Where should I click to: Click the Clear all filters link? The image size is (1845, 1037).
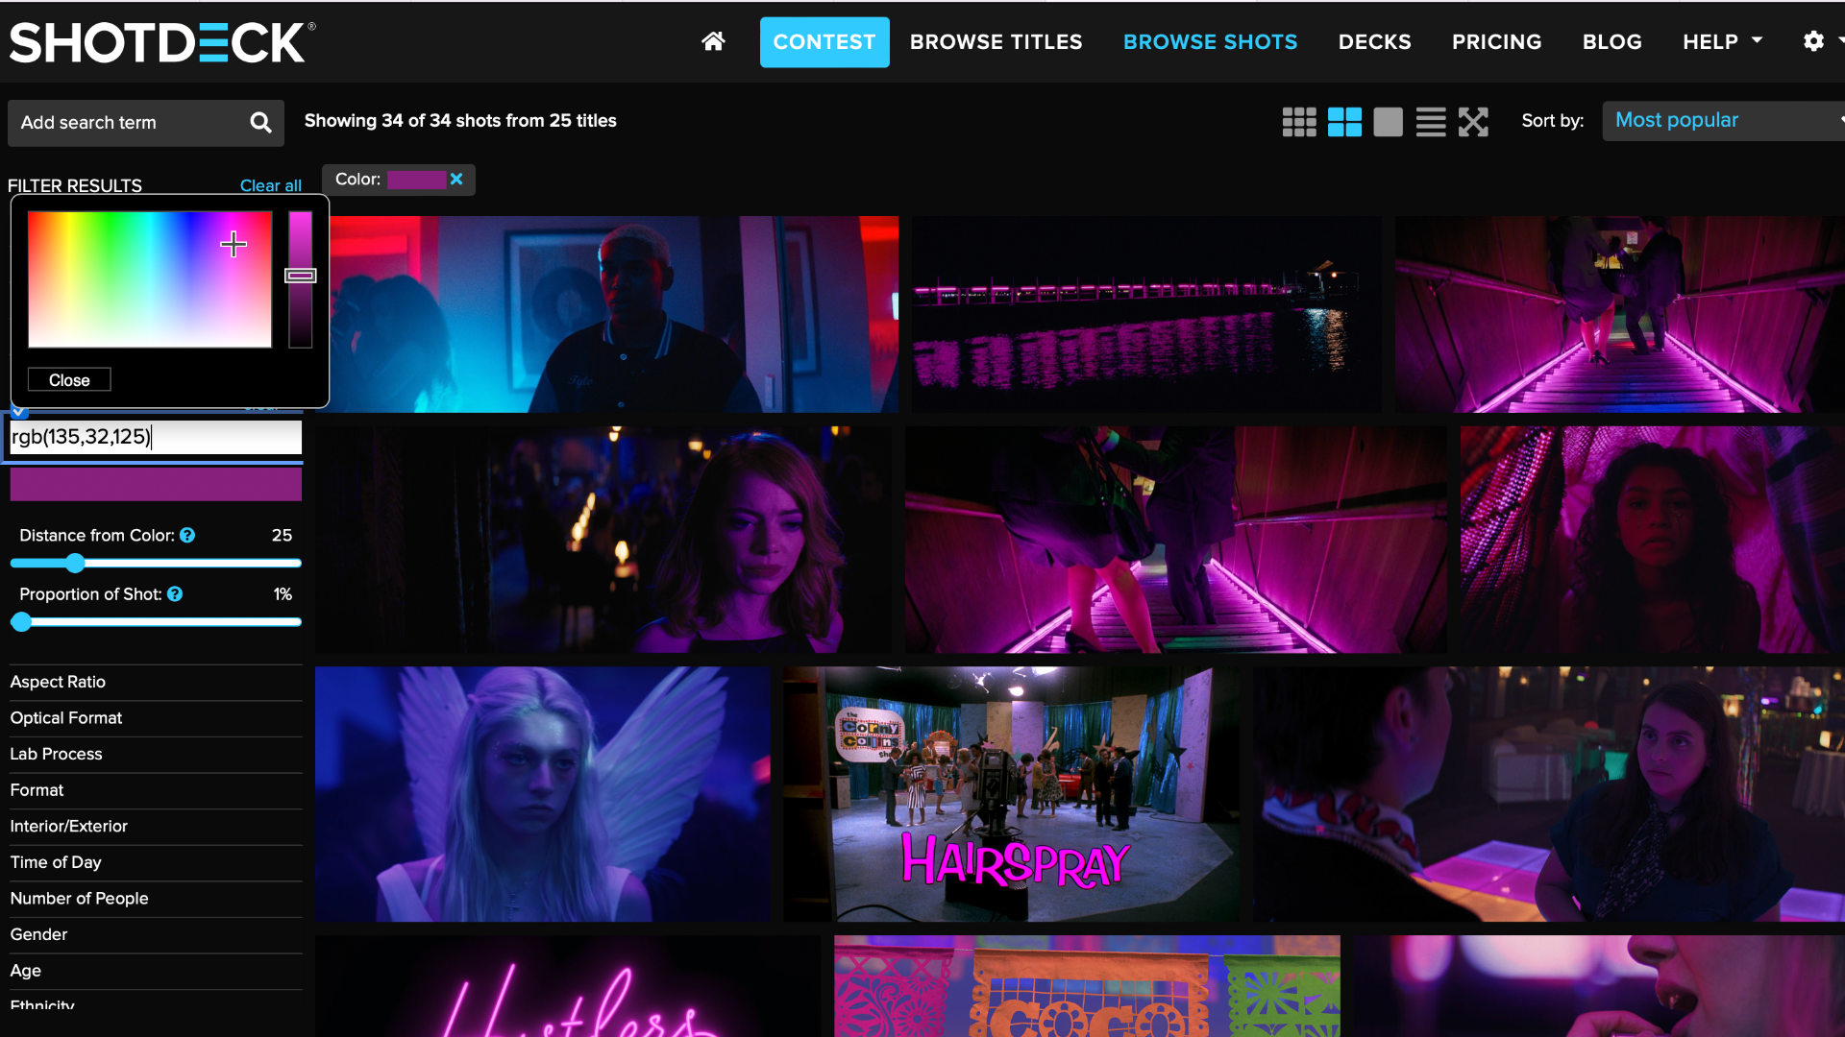[x=269, y=186]
